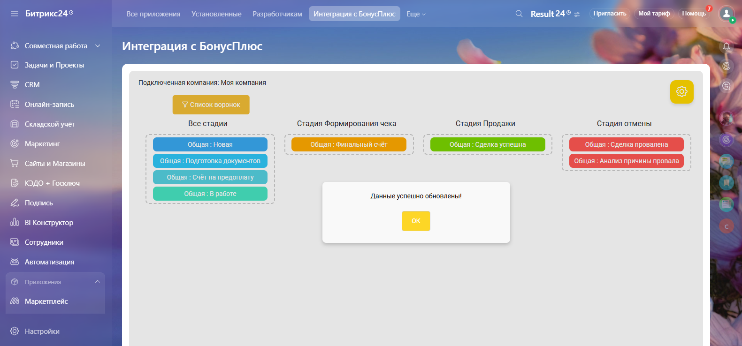742x346 pixels.
Task: Open the Мой тариф button
Action: click(x=654, y=14)
